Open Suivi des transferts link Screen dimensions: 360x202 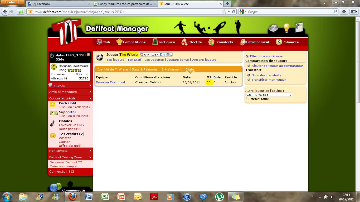[x=266, y=75]
